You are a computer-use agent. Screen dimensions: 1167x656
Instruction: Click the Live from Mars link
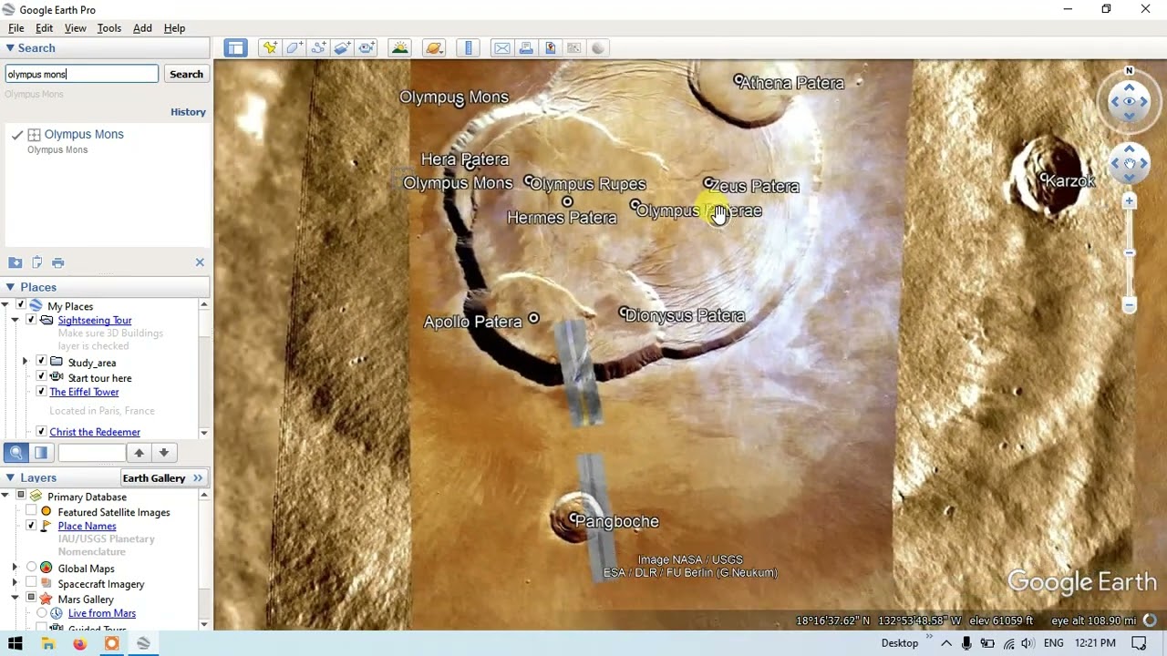tap(102, 613)
